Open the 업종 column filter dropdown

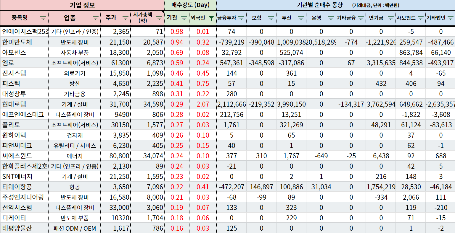pyautogui.click(x=96, y=18)
